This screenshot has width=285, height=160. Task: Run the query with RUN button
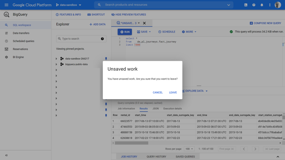pos(125,32)
